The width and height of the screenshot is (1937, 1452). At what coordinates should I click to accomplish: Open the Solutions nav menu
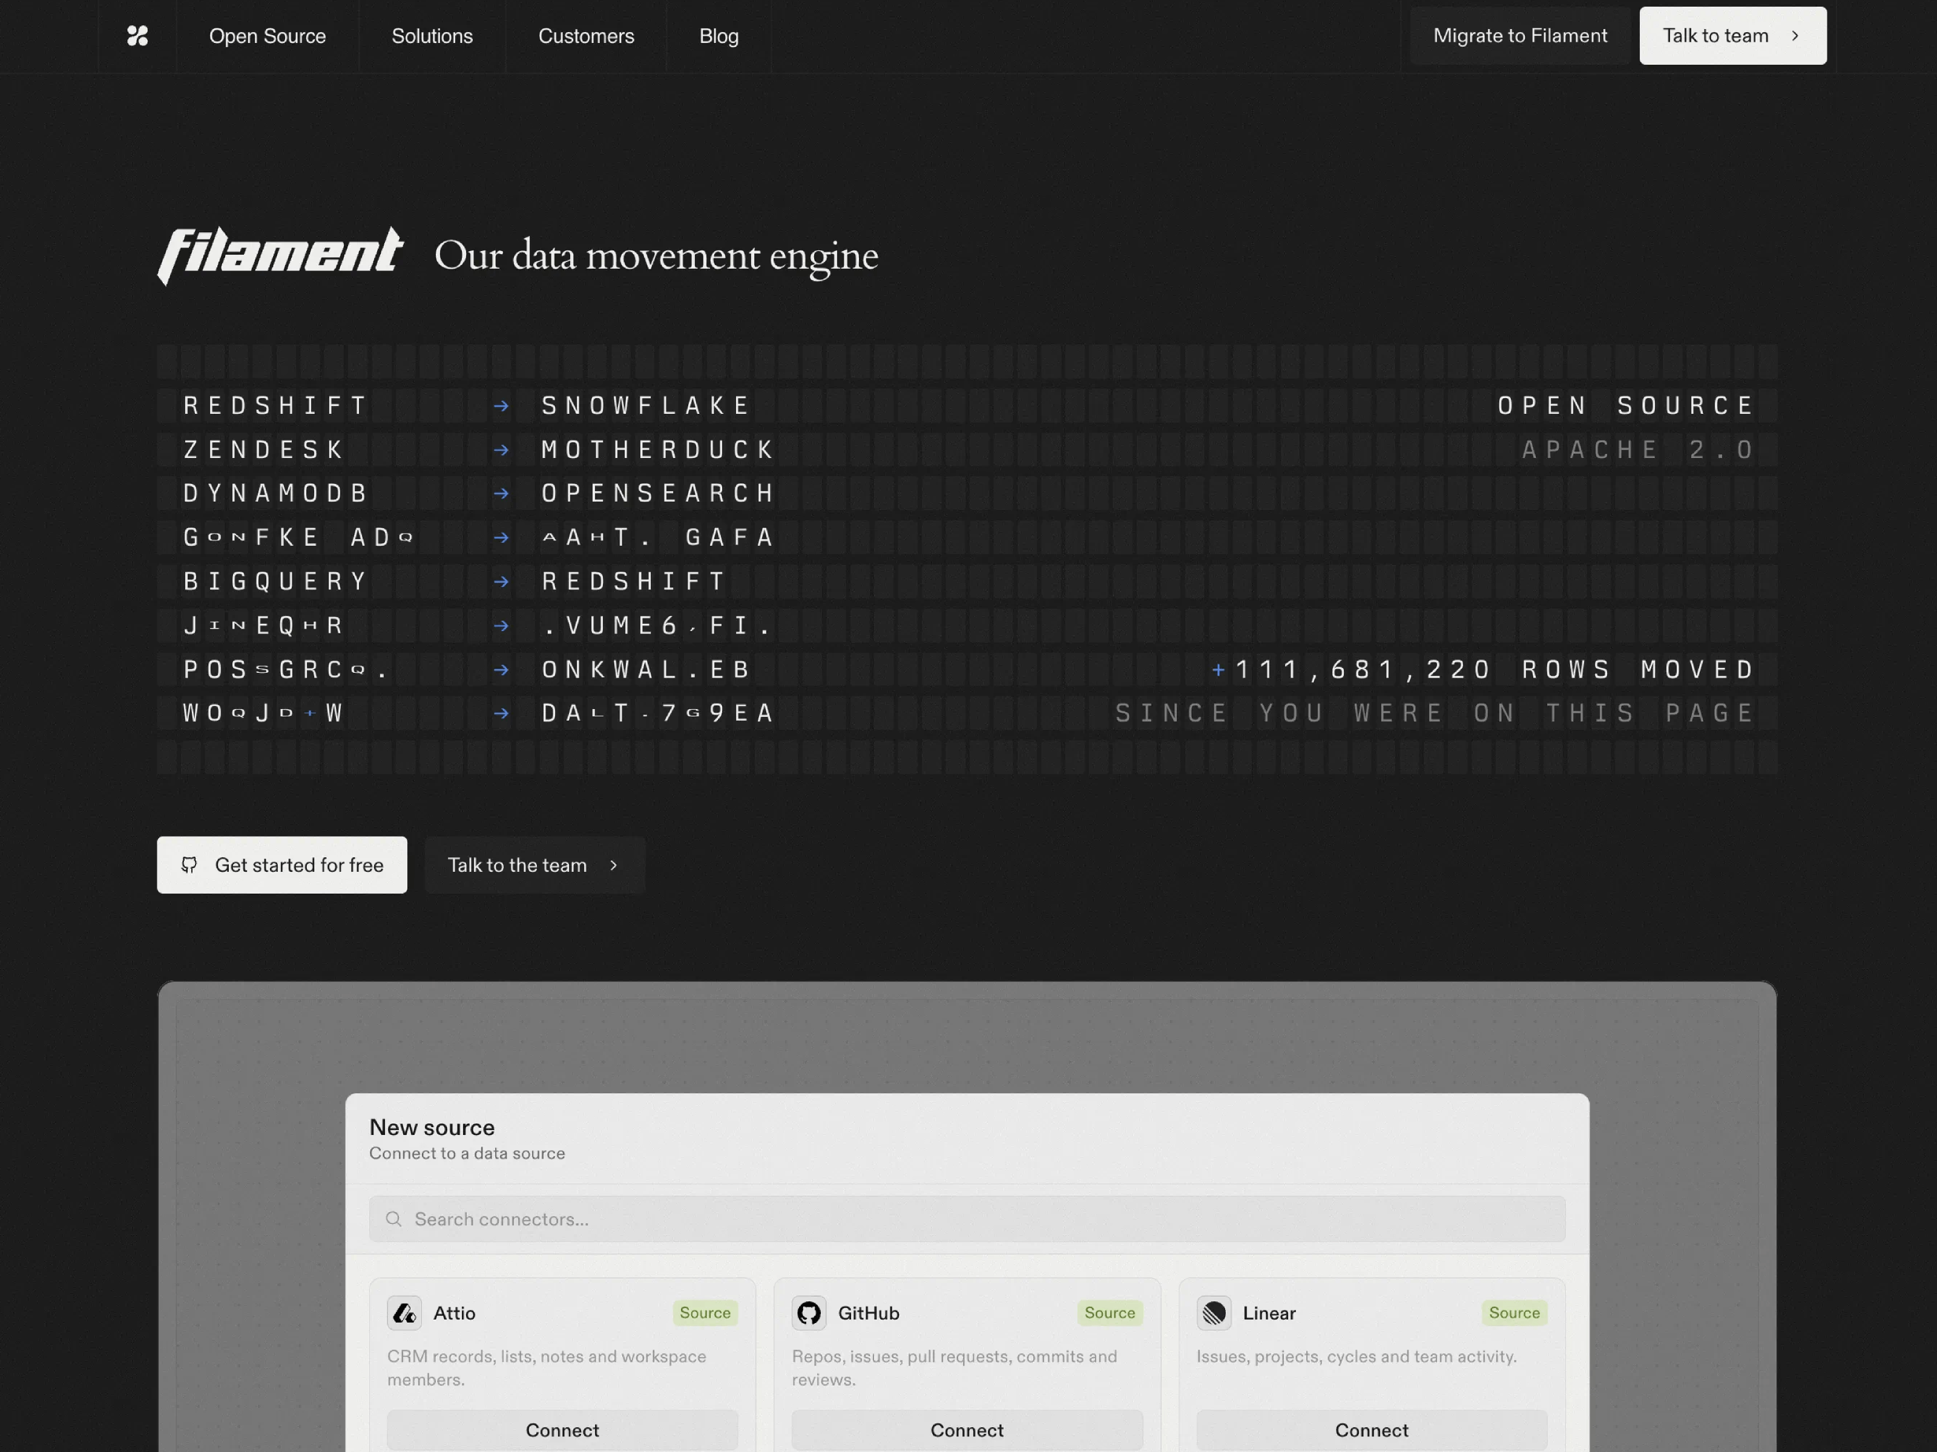[x=432, y=36]
